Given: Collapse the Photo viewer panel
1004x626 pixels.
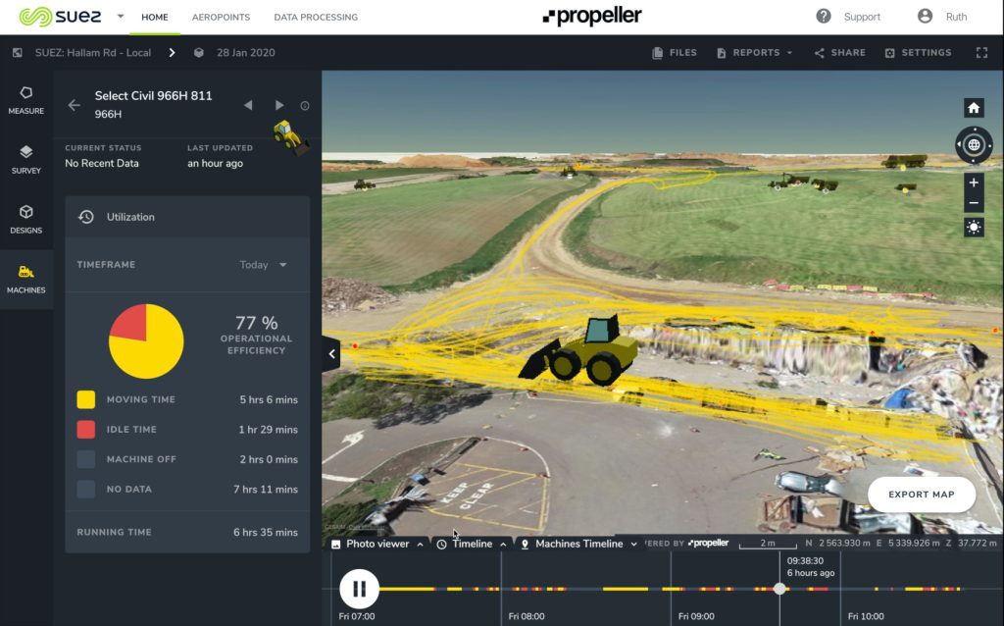Looking at the screenshot, I should point(422,543).
